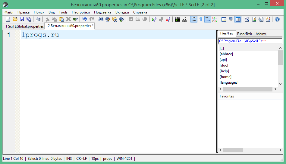Select the [help] folder in file list

[248, 71]
